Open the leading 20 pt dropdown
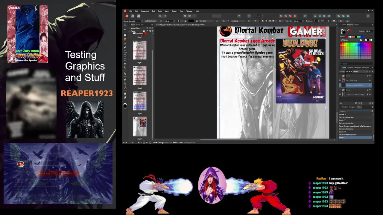The height and width of the screenshot is (215, 383). (x=303, y=21)
